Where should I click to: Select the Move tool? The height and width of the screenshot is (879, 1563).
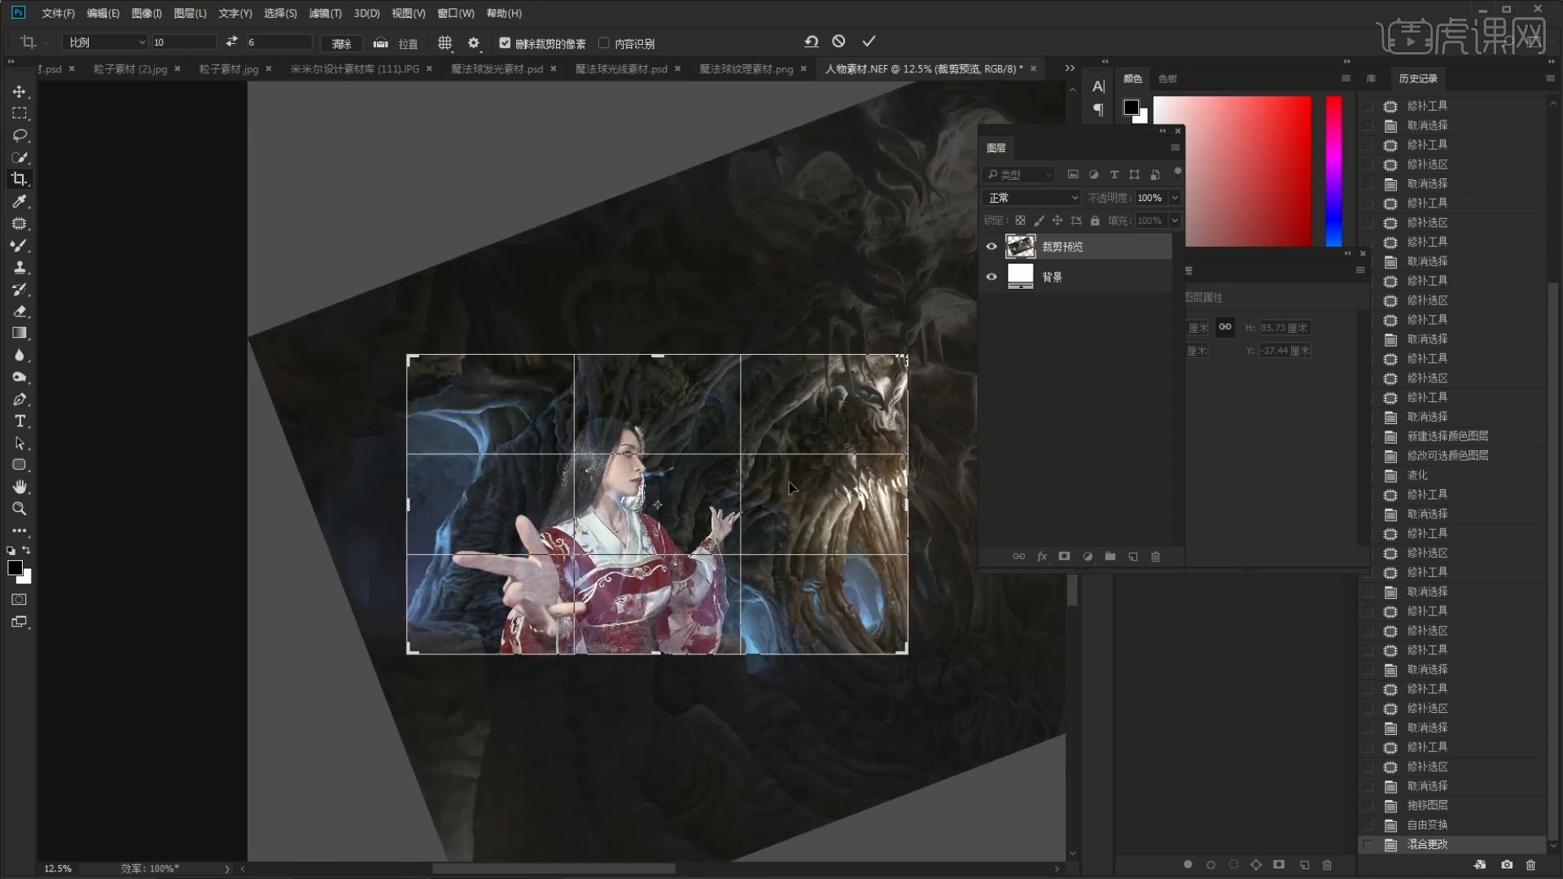20,92
